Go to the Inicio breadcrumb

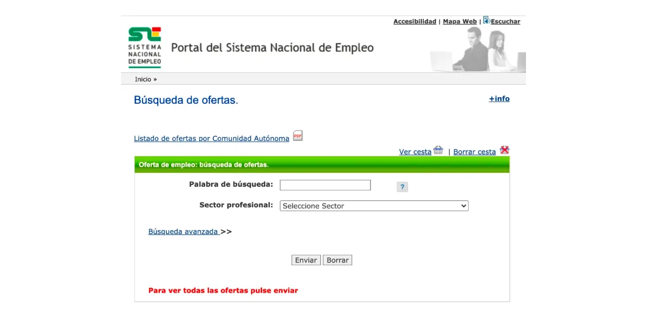click(x=143, y=79)
